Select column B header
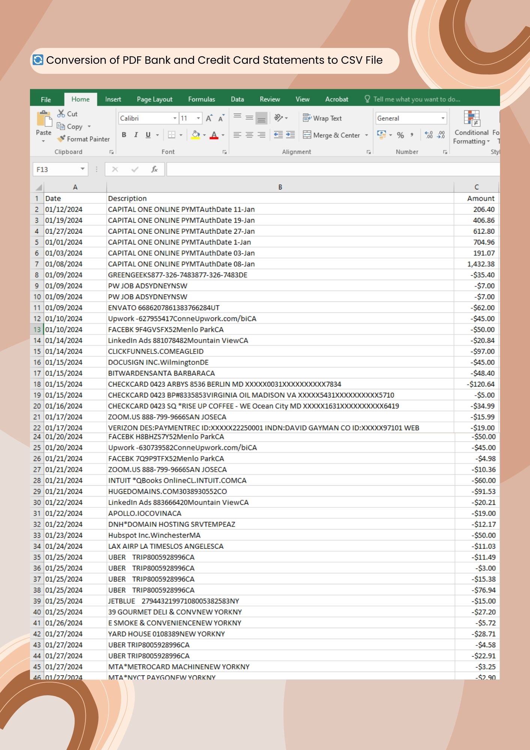Image resolution: width=530 pixels, height=750 pixels. pyautogui.click(x=280, y=187)
